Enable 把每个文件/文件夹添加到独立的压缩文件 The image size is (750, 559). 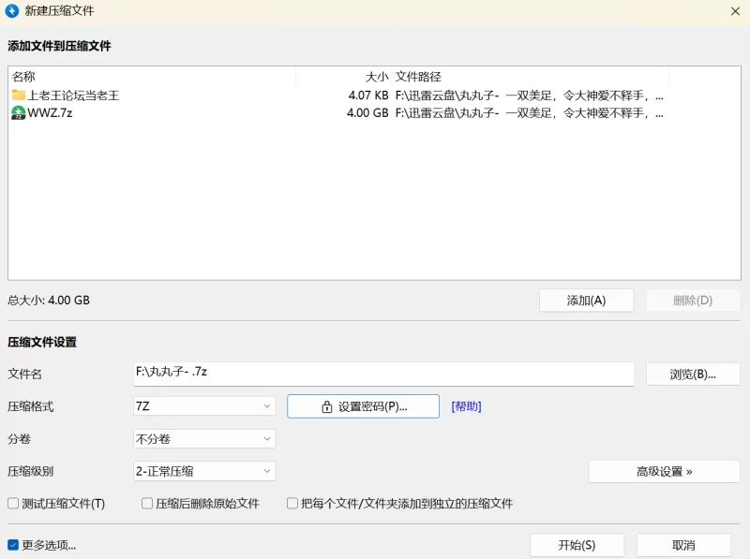[x=292, y=503]
